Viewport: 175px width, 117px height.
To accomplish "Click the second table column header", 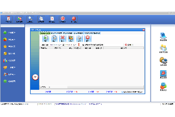I will 58,48.
